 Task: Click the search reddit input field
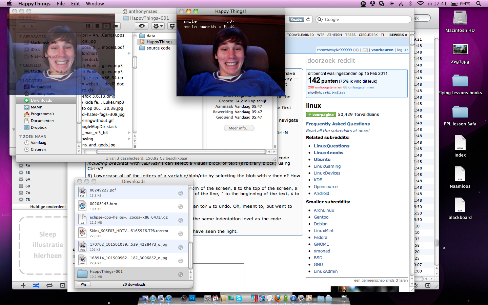pos(357,60)
